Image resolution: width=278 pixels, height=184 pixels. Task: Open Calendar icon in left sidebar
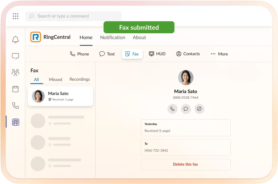(x=16, y=89)
